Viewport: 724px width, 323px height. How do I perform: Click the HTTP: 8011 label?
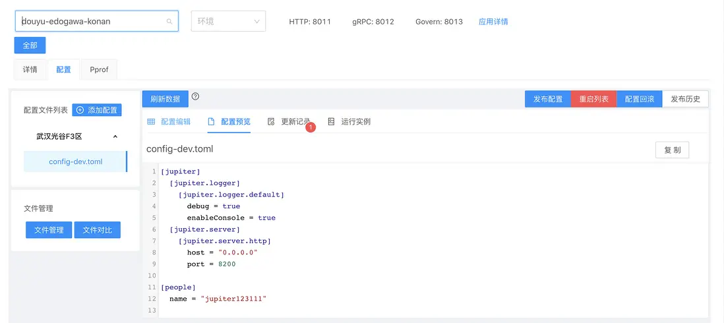(x=310, y=22)
